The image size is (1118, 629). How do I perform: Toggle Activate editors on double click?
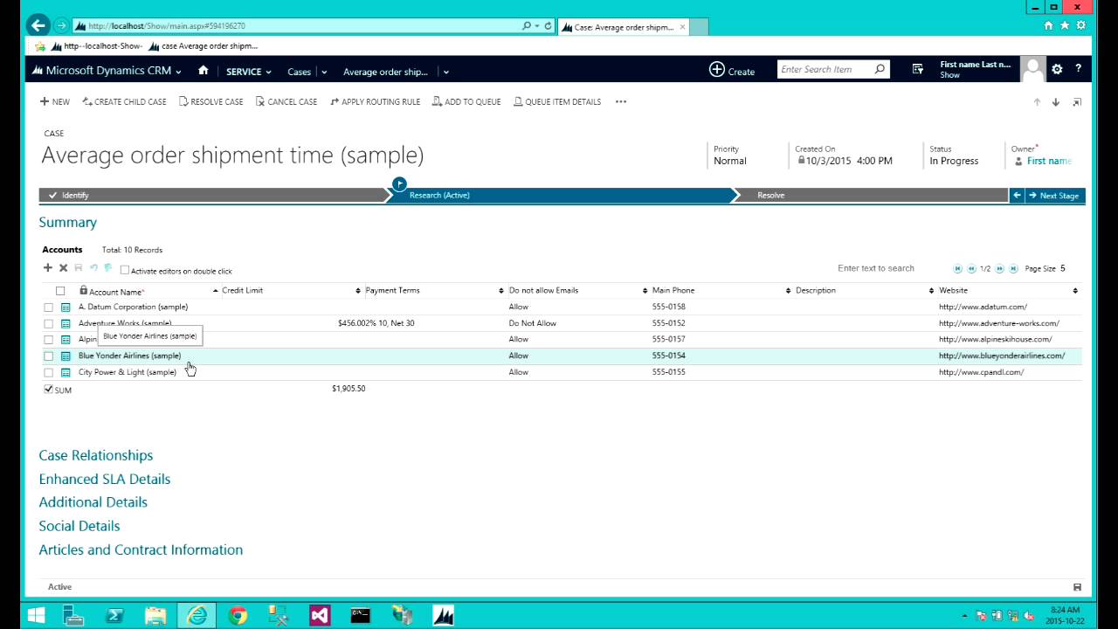pos(125,271)
